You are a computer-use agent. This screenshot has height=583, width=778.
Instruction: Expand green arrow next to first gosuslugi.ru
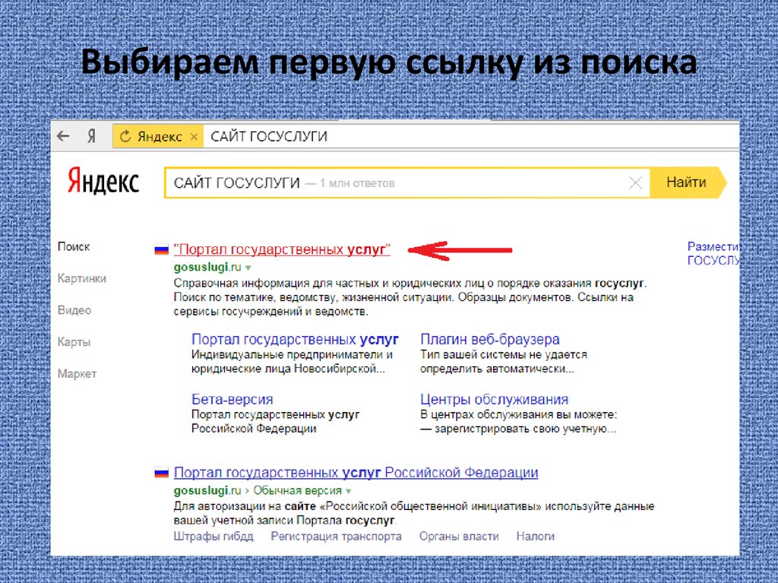248,268
